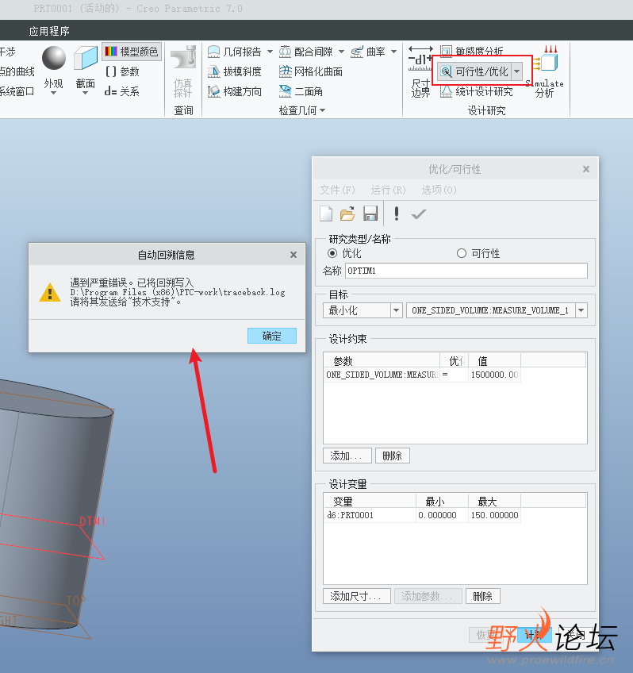Viewport: 633px width, 673px height.
Task: Click the Section (截面) icon
Action: pyautogui.click(x=86, y=58)
